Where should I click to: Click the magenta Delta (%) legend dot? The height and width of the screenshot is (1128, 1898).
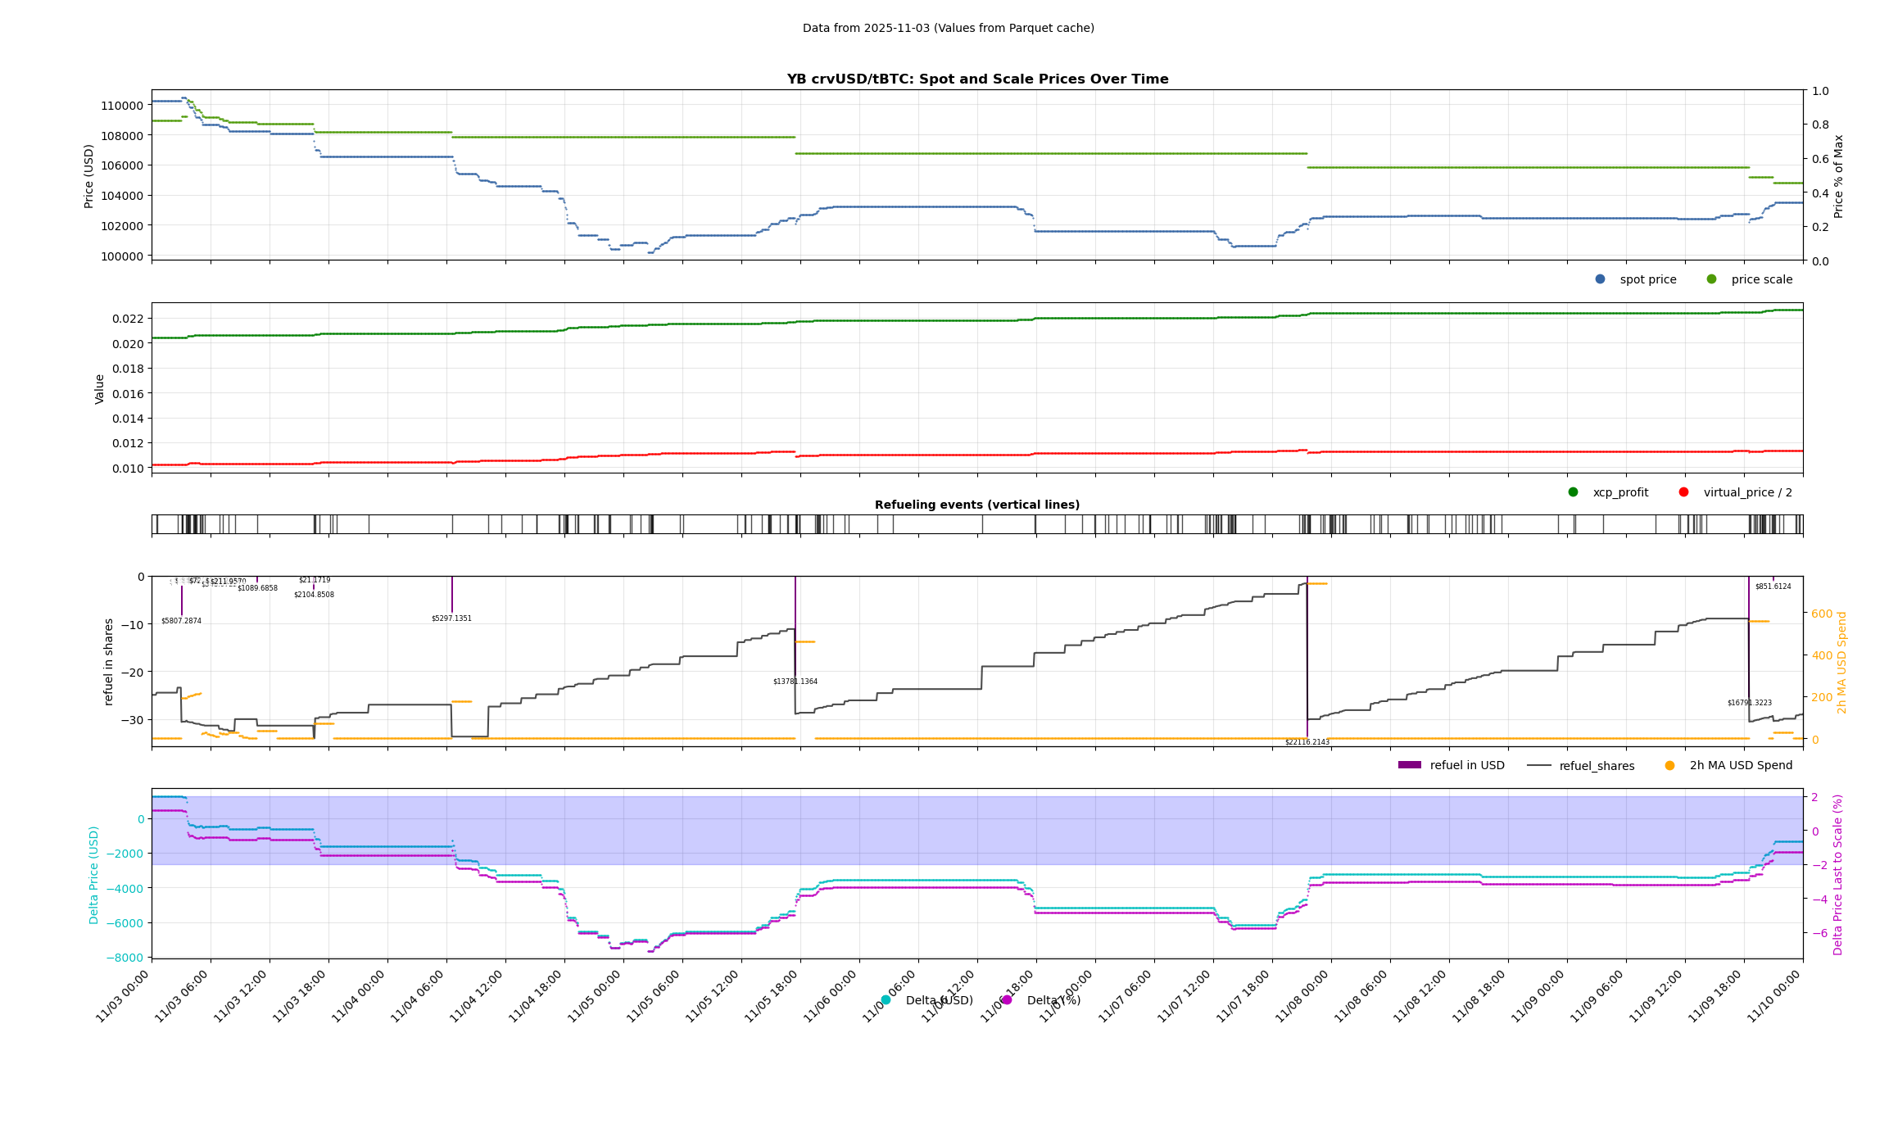tap(1007, 1000)
